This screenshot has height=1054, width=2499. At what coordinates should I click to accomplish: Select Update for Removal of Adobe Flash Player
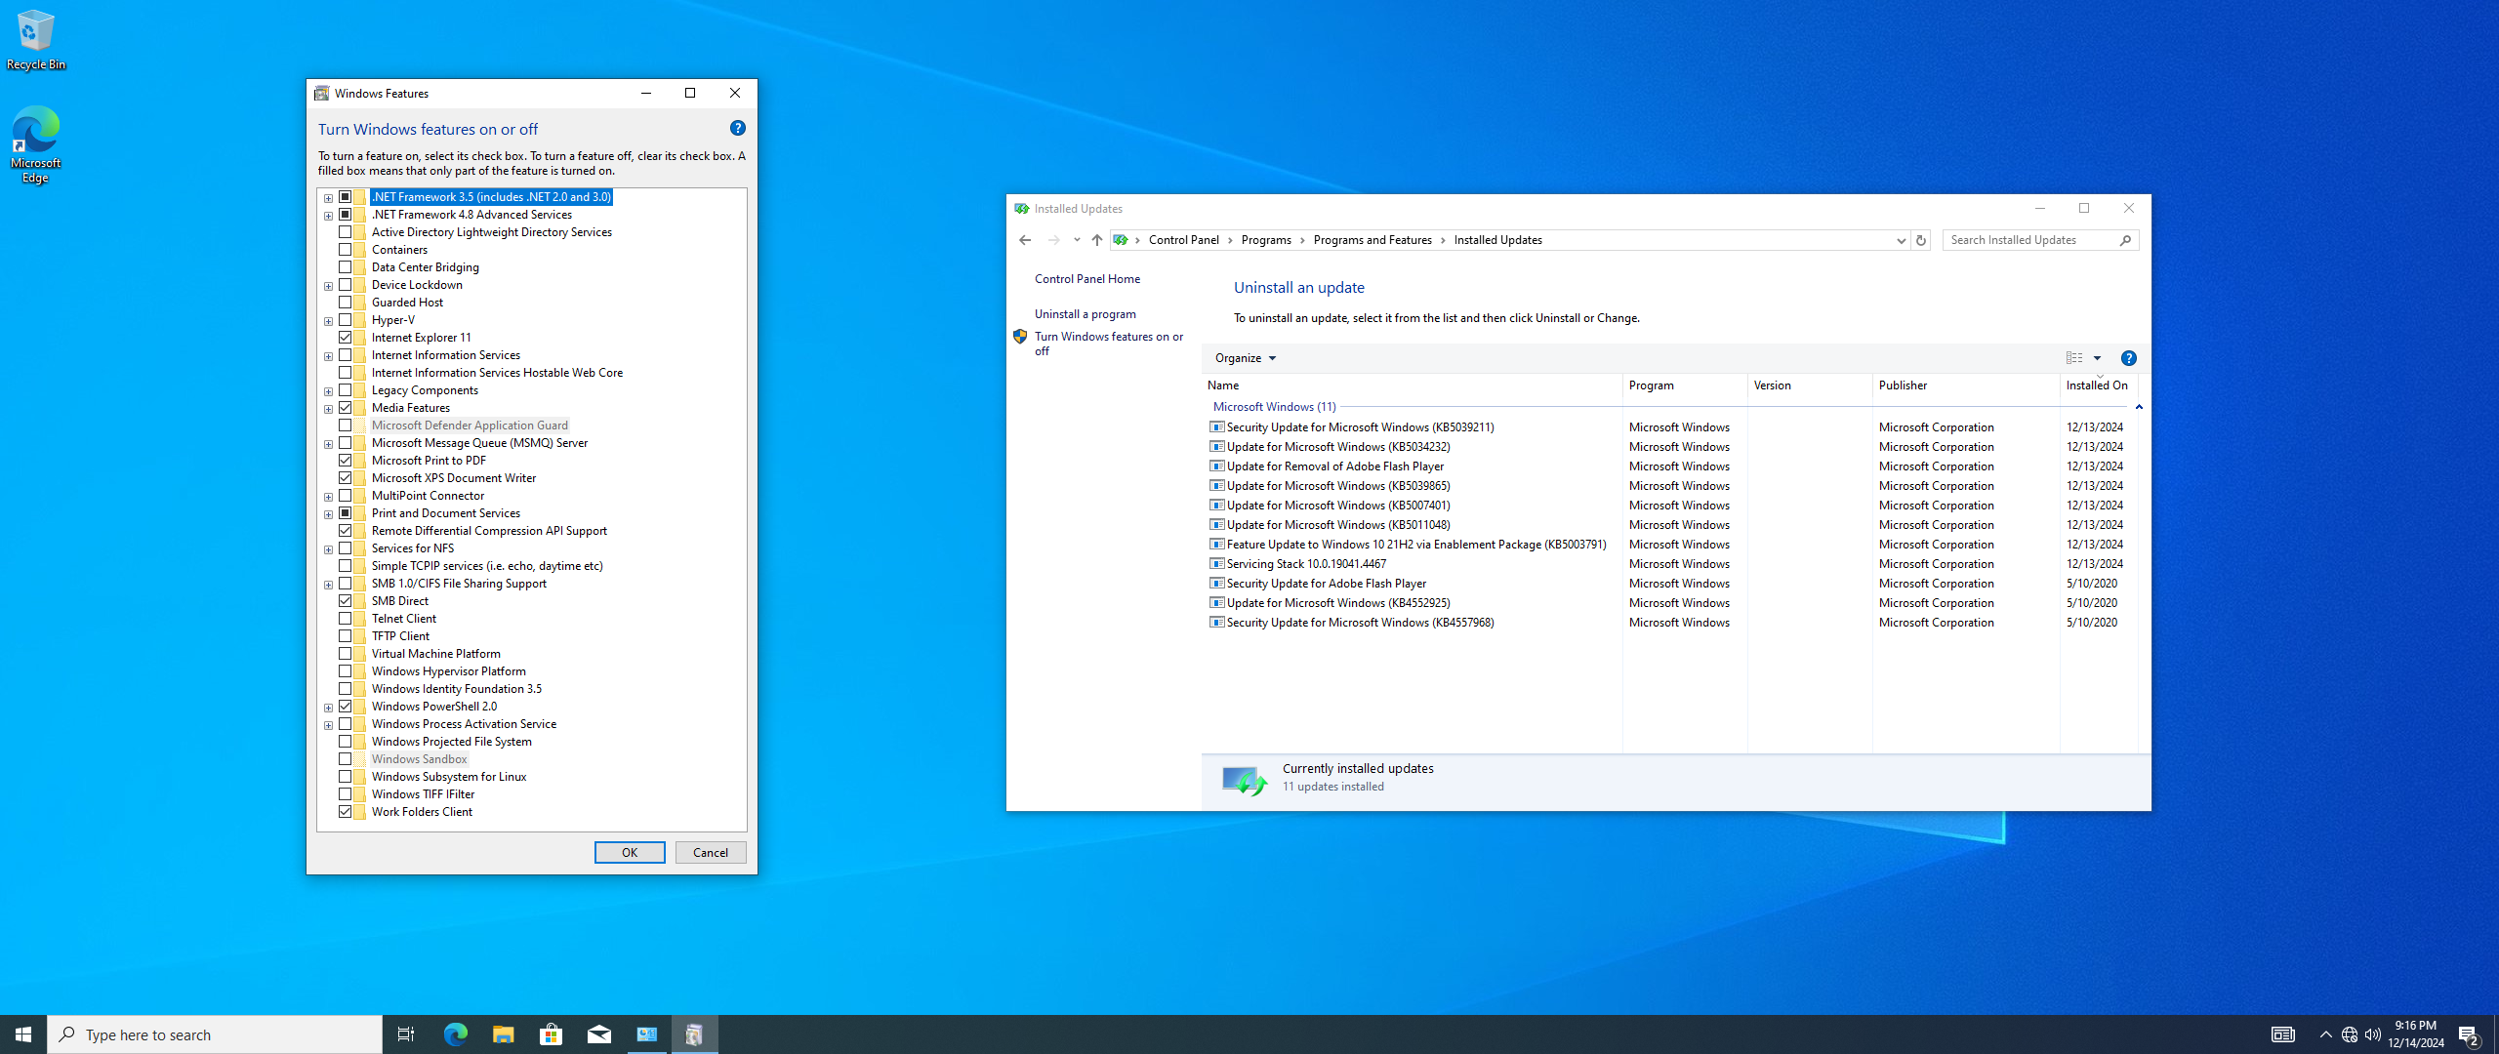[1670, 466]
